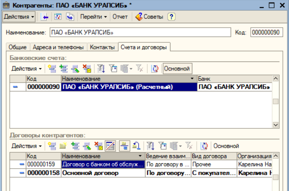Image resolution: width=289 pixels, height=191 pixels.
Task: Edit the selected bank account with the pencil icon
Action: pos(75,68)
